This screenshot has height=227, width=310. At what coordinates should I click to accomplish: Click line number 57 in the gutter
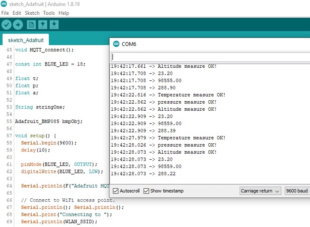(9, 136)
